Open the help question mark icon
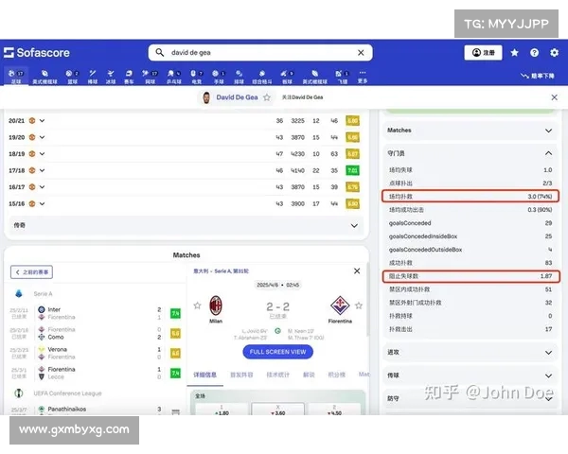This screenshot has width=568, height=454. (x=534, y=53)
